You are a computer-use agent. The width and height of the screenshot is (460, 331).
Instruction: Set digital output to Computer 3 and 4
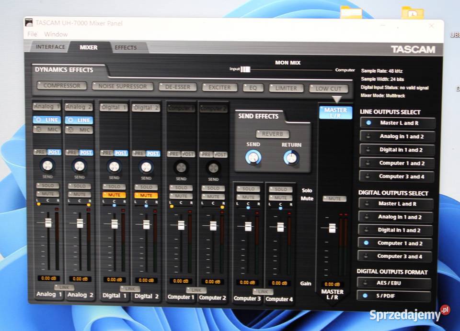click(394, 256)
